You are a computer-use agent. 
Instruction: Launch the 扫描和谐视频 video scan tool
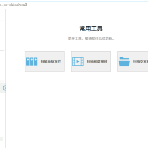(91, 62)
